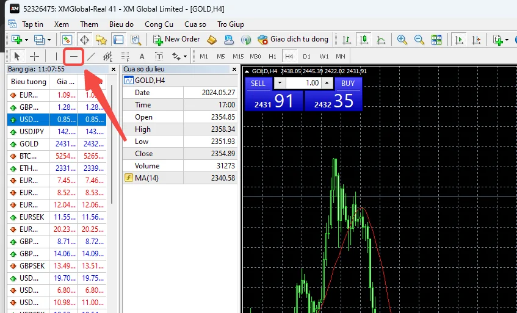Select the GBPSEK symbol row
517x313 pixels.
[57, 266]
